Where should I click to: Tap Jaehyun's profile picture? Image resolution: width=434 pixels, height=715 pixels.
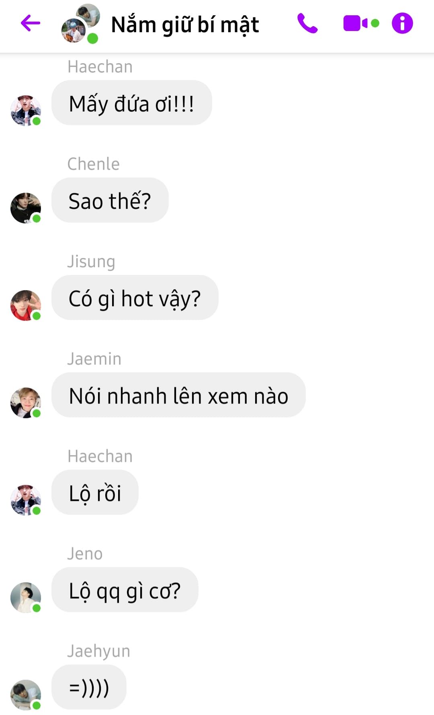pos(26,694)
